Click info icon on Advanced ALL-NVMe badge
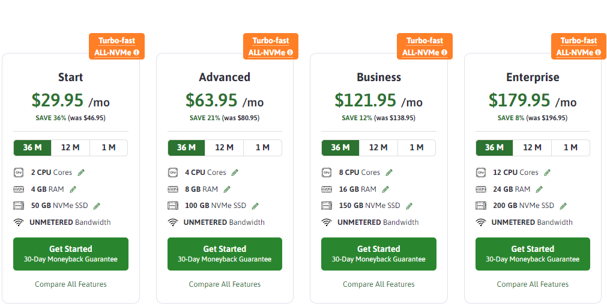Image resolution: width=607 pixels, height=306 pixels. pos(291,52)
